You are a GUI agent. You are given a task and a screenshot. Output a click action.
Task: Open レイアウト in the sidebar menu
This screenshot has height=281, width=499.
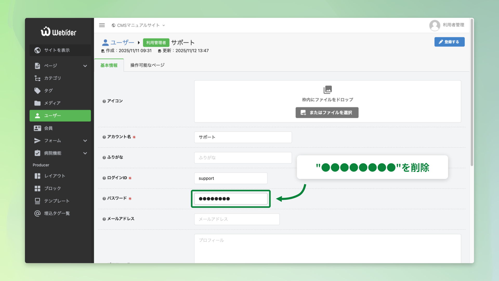tap(60, 176)
